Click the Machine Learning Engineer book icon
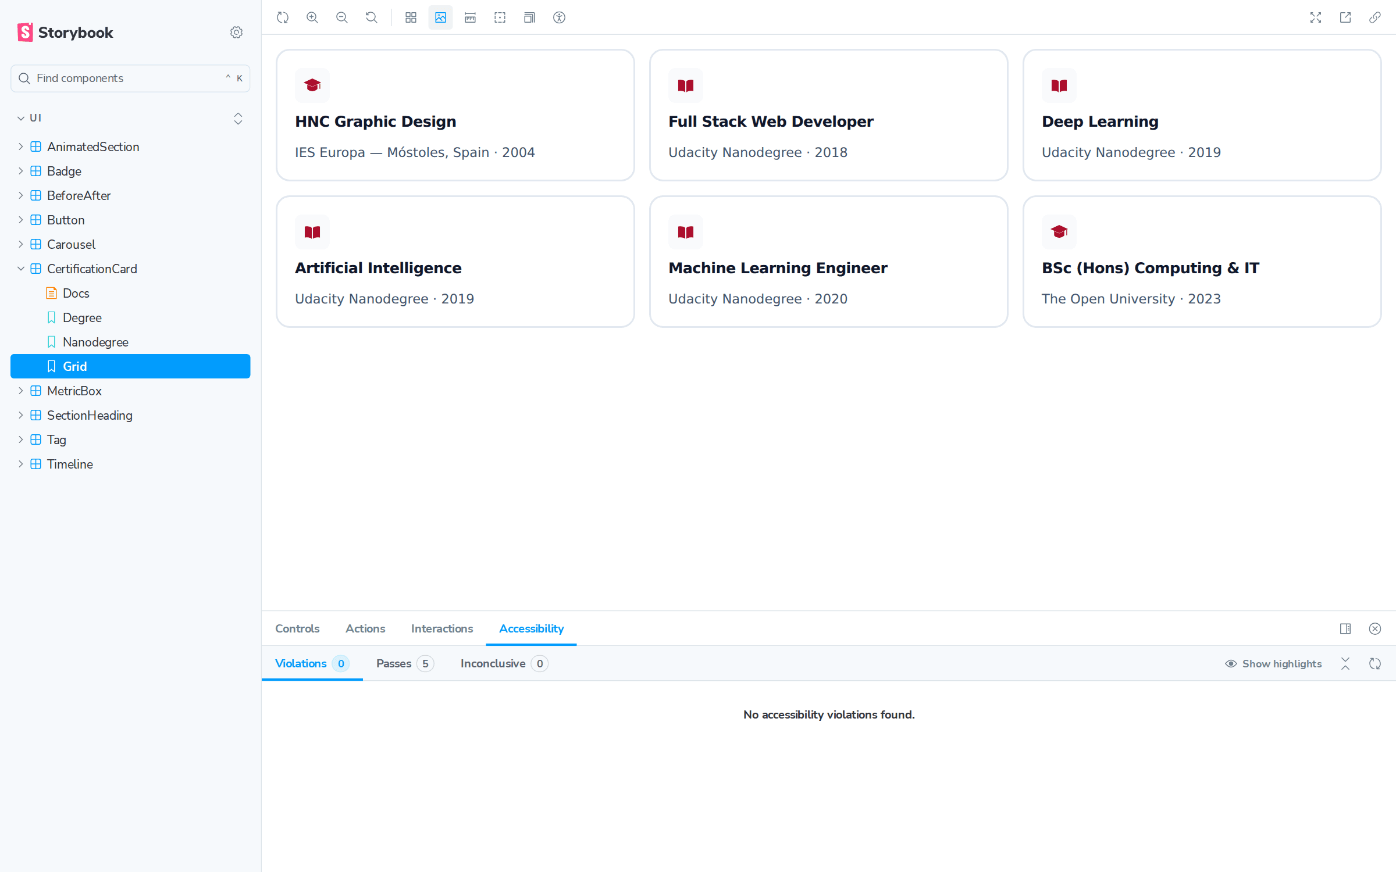 [x=686, y=232]
